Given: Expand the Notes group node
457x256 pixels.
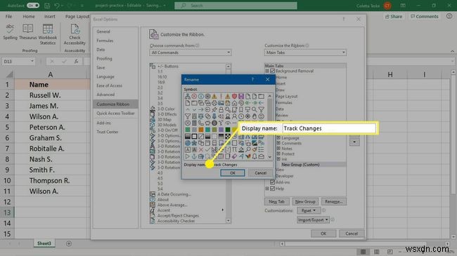Looking at the screenshot, I should click(x=278, y=149).
